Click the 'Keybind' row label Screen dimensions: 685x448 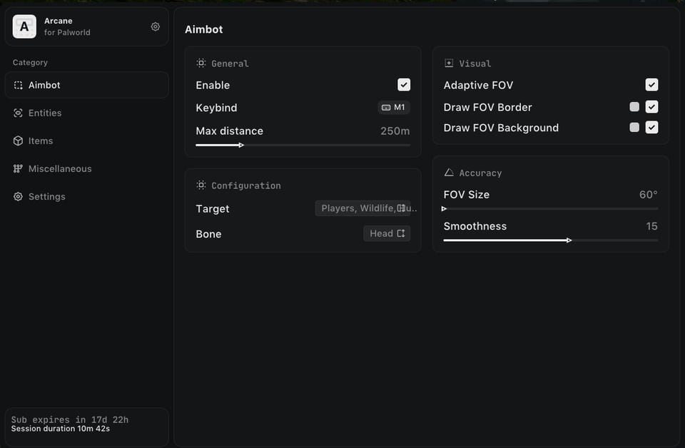pos(216,108)
